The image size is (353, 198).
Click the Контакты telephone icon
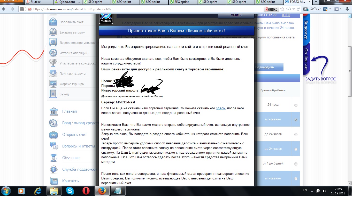[54, 181]
